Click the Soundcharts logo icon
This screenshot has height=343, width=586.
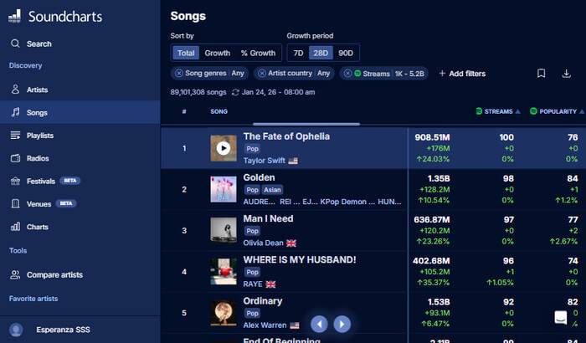tap(14, 16)
